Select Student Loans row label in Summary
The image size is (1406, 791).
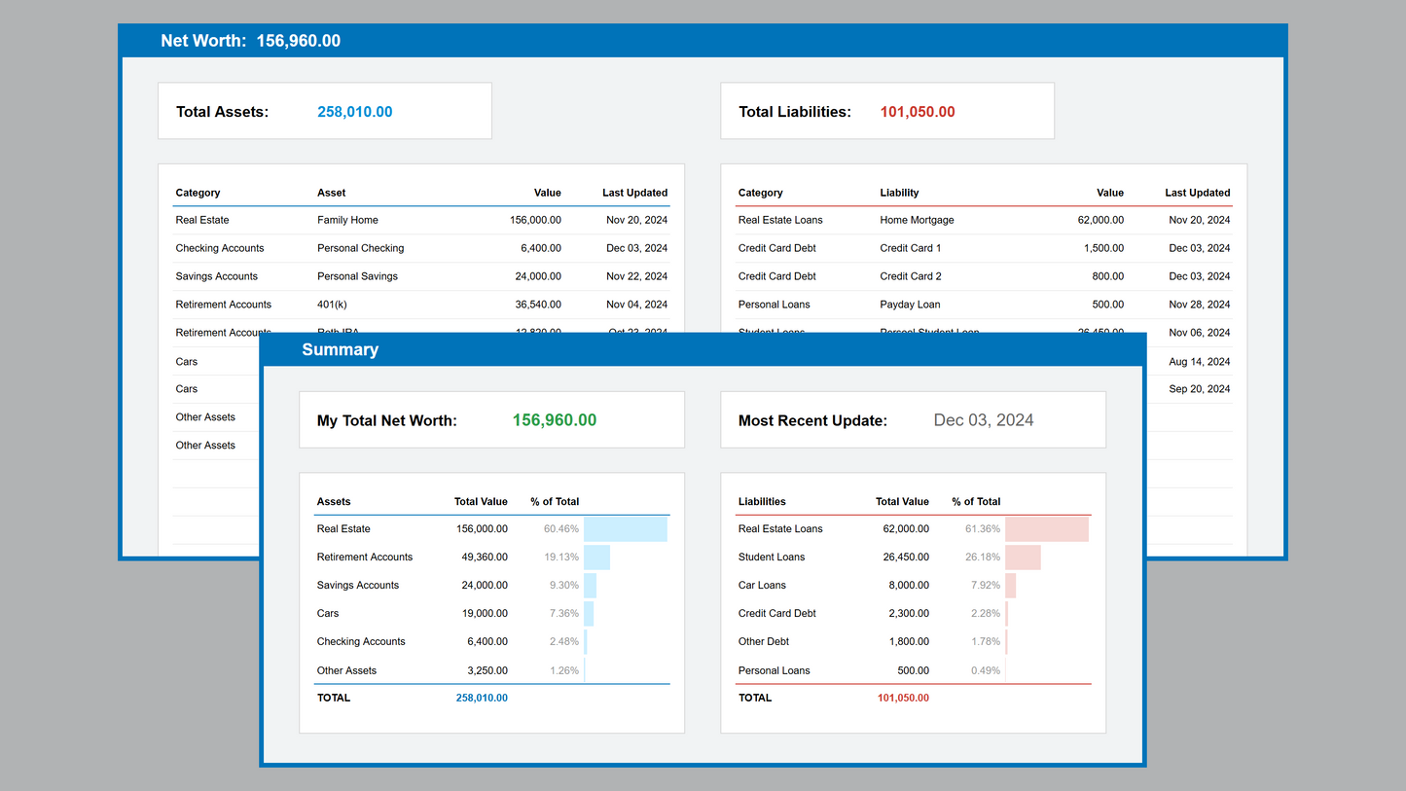click(x=772, y=557)
